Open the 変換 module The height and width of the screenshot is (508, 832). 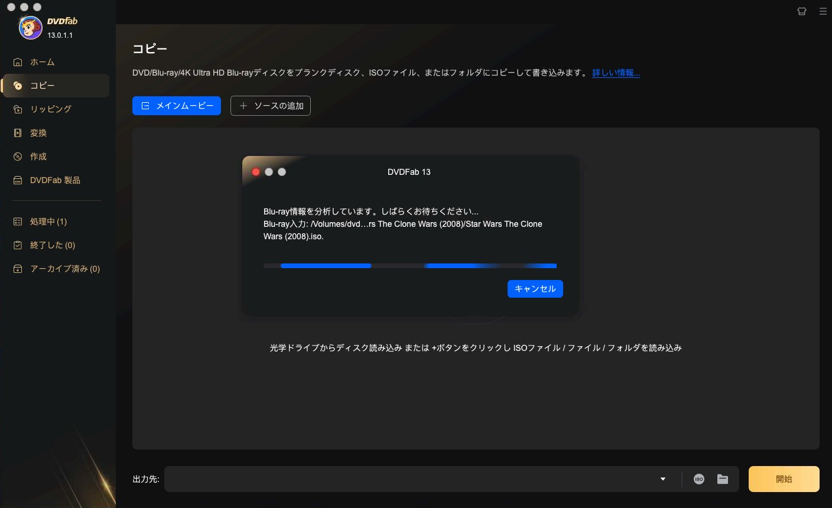coord(56,133)
